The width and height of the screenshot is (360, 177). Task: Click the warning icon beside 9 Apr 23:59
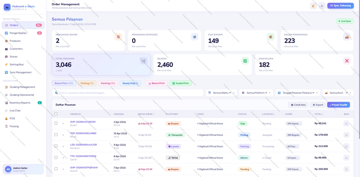coord(139,169)
